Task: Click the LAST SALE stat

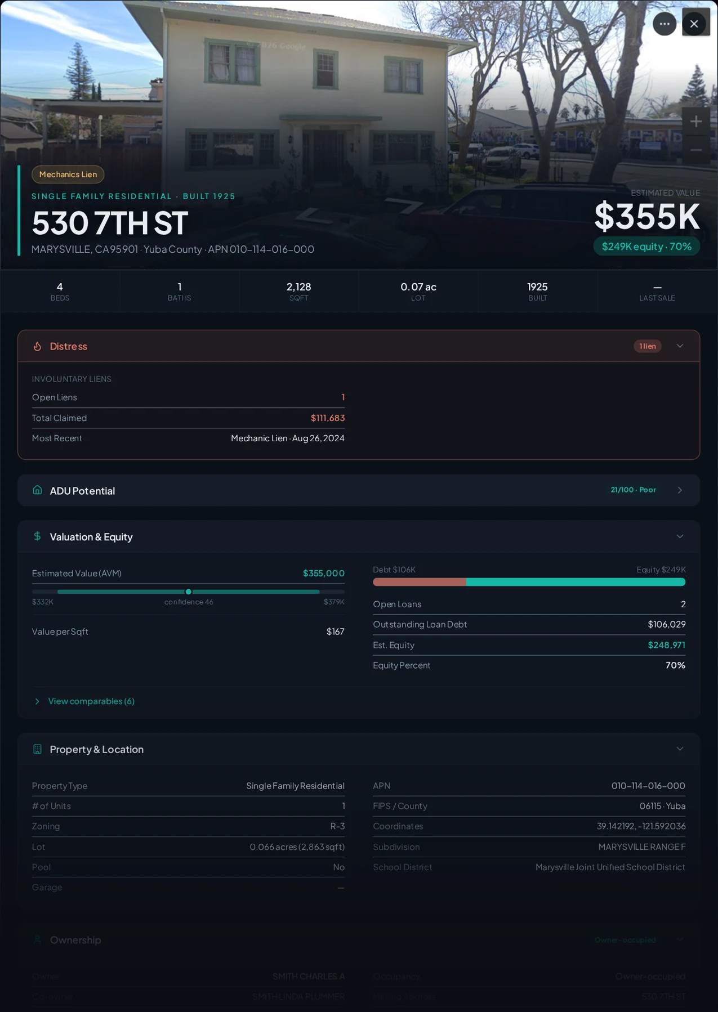Action: [x=657, y=292]
